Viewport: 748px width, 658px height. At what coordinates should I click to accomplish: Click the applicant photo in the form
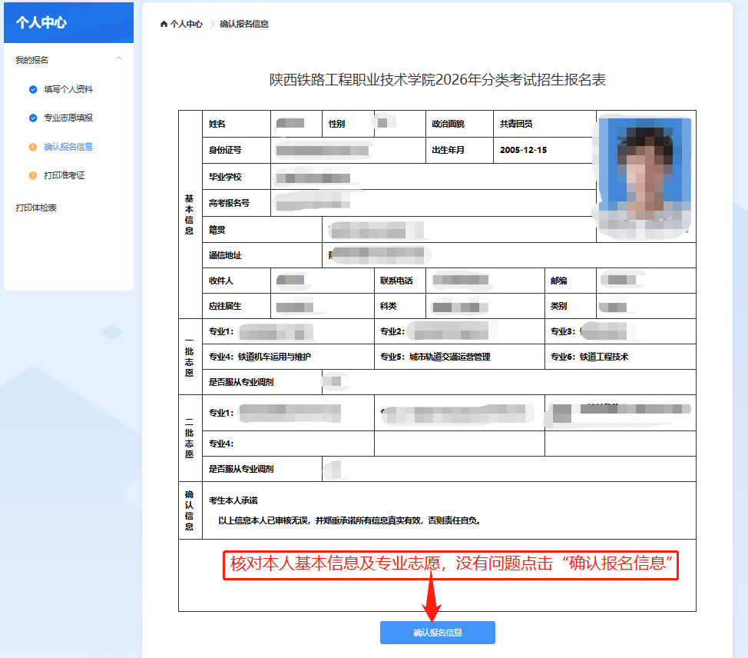(645, 175)
